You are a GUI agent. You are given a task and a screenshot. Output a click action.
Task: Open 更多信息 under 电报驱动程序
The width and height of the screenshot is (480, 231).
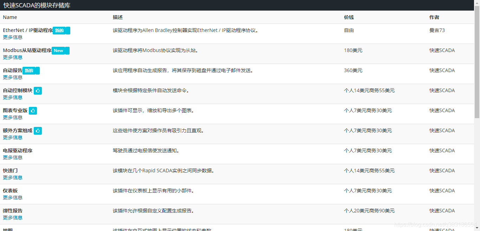[x=13, y=158]
